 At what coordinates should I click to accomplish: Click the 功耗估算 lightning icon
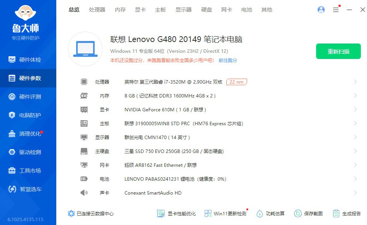tap(260, 213)
